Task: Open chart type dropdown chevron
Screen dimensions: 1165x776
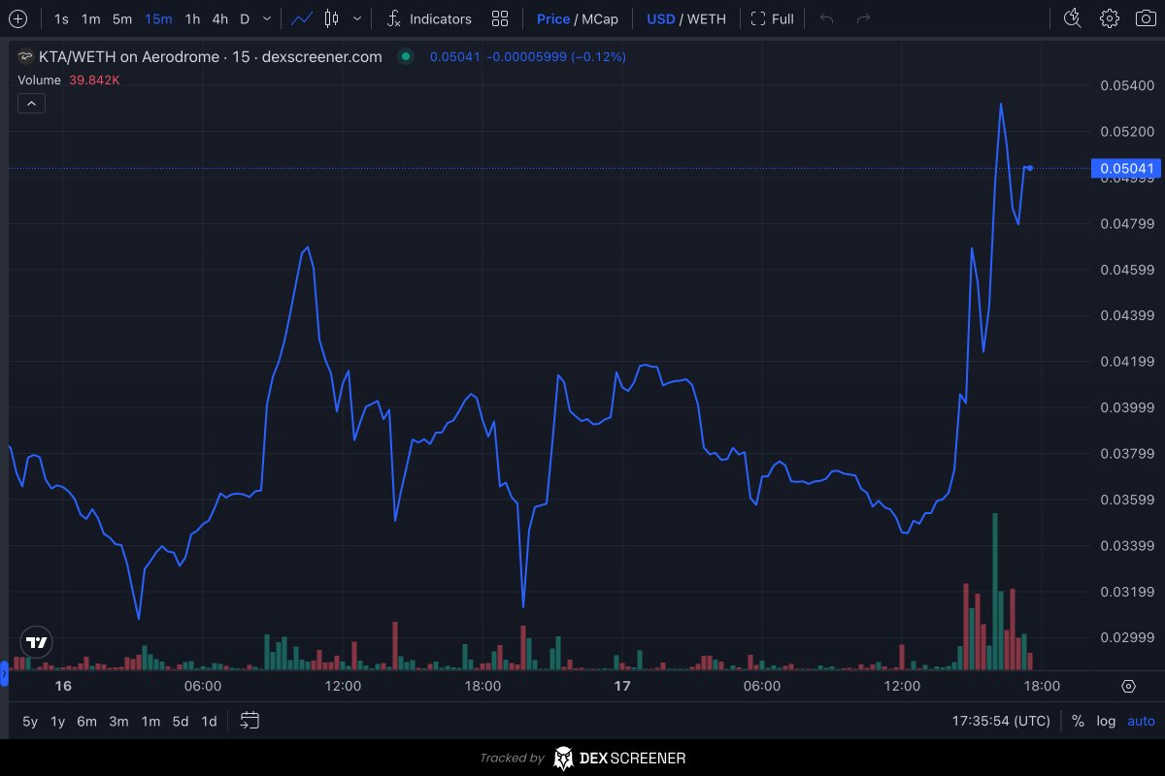Action: click(x=358, y=18)
